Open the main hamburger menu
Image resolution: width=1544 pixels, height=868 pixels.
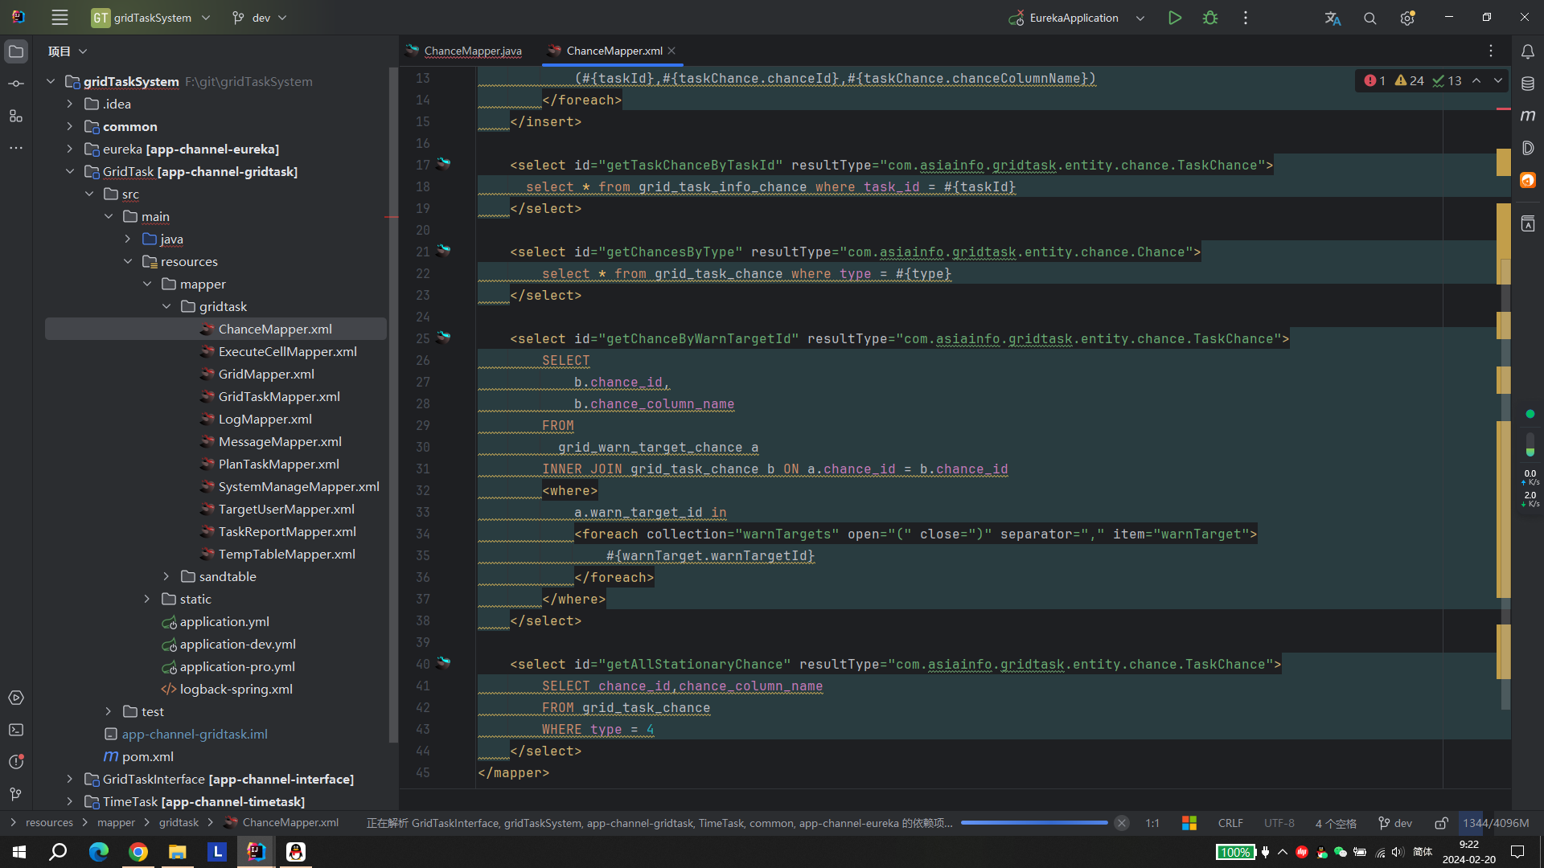60,18
